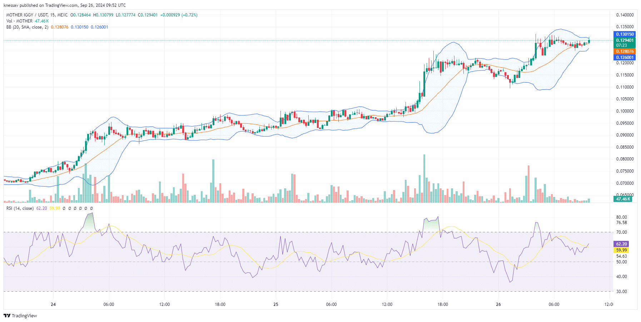
Task: Click the orange 0.128076 value in BB legend
Action: click(60, 27)
